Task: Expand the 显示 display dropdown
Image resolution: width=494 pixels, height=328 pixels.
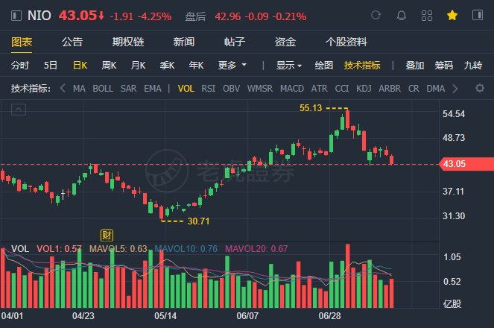Action: tap(289, 65)
